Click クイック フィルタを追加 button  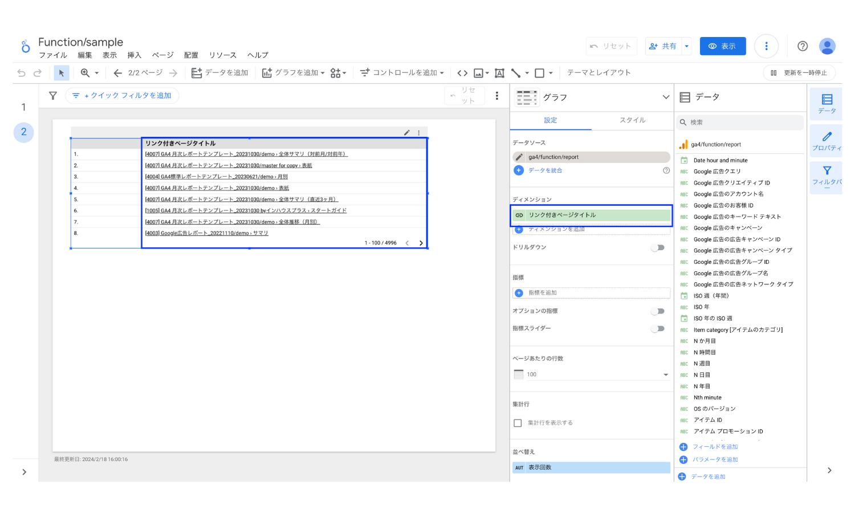tap(122, 96)
